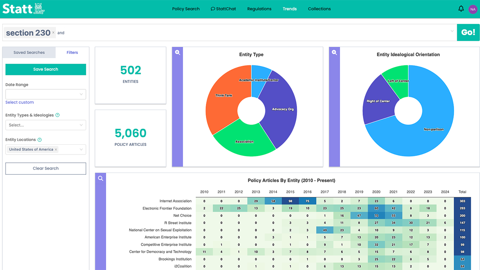The height and width of the screenshot is (270, 480).
Task: Open Entity Types & Ideologies Select dropdown
Action: click(x=46, y=125)
